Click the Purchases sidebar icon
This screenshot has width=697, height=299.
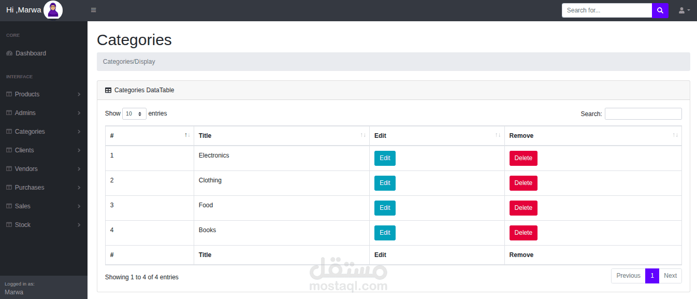tap(9, 188)
